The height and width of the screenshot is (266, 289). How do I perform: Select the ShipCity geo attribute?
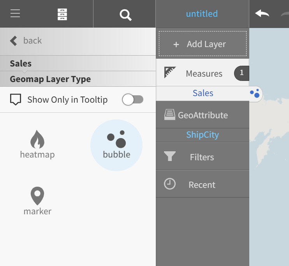203,135
